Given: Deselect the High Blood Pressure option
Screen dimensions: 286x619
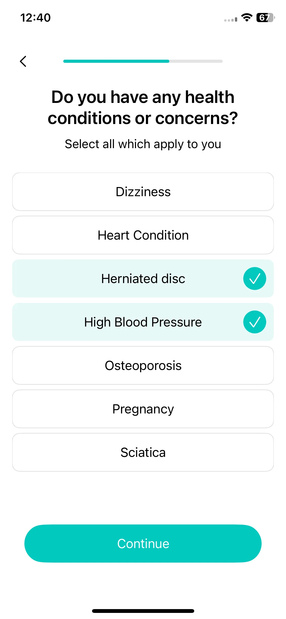Looking at the screenshot, I should point(143,322).
